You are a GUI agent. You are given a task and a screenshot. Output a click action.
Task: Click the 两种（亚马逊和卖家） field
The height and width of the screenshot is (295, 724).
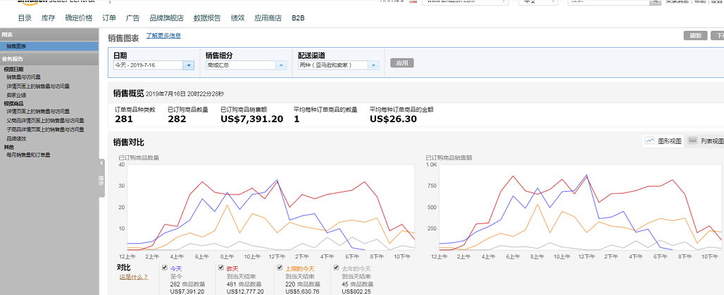click(x=333, y=65)
